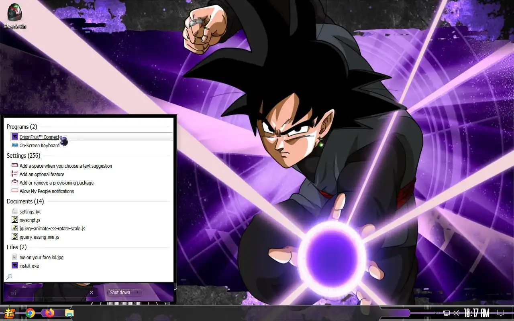Click the 'Settings (256)' group header
The image size is (514, 321).
(x=23, y=156)
